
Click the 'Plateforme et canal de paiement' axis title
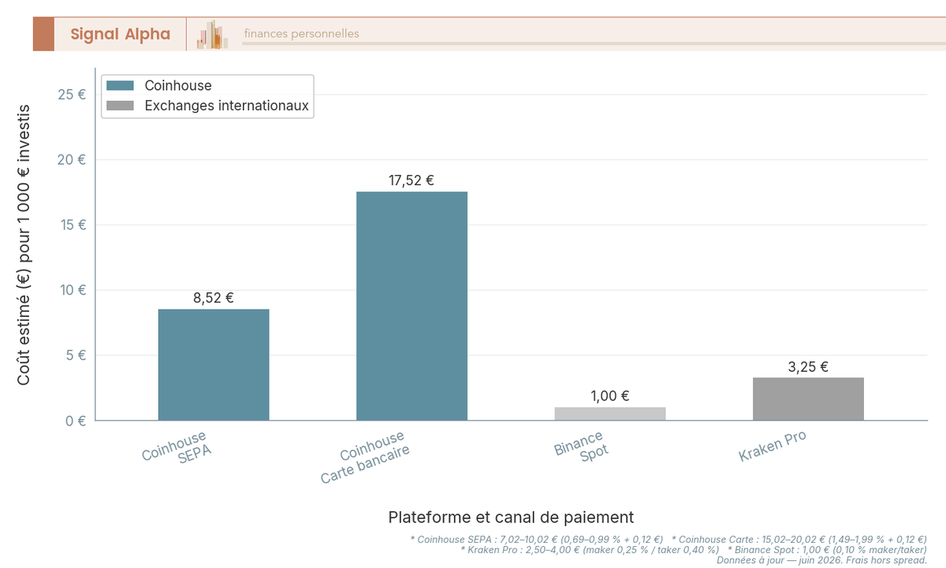pos(511,518)
